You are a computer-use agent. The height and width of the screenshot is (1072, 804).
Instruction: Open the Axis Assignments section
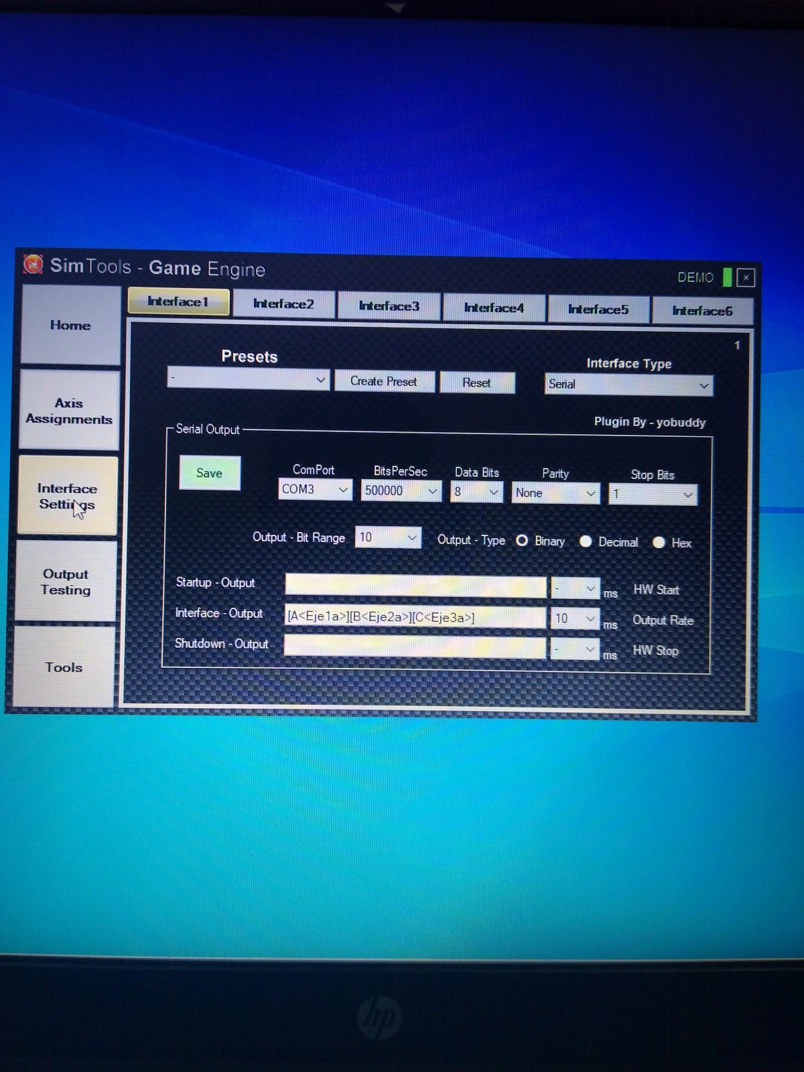tap(69, 411)
